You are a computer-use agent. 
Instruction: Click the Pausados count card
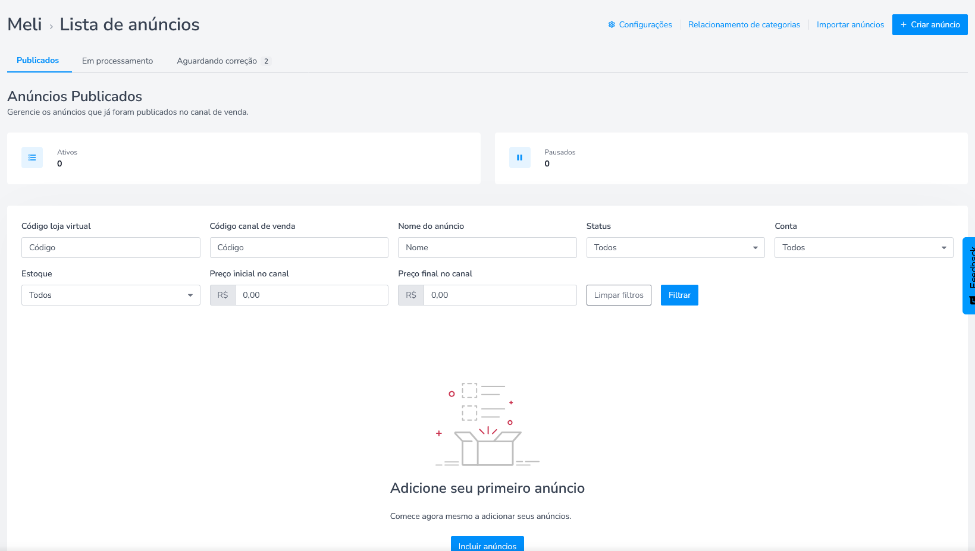click(x=731, y=158)
